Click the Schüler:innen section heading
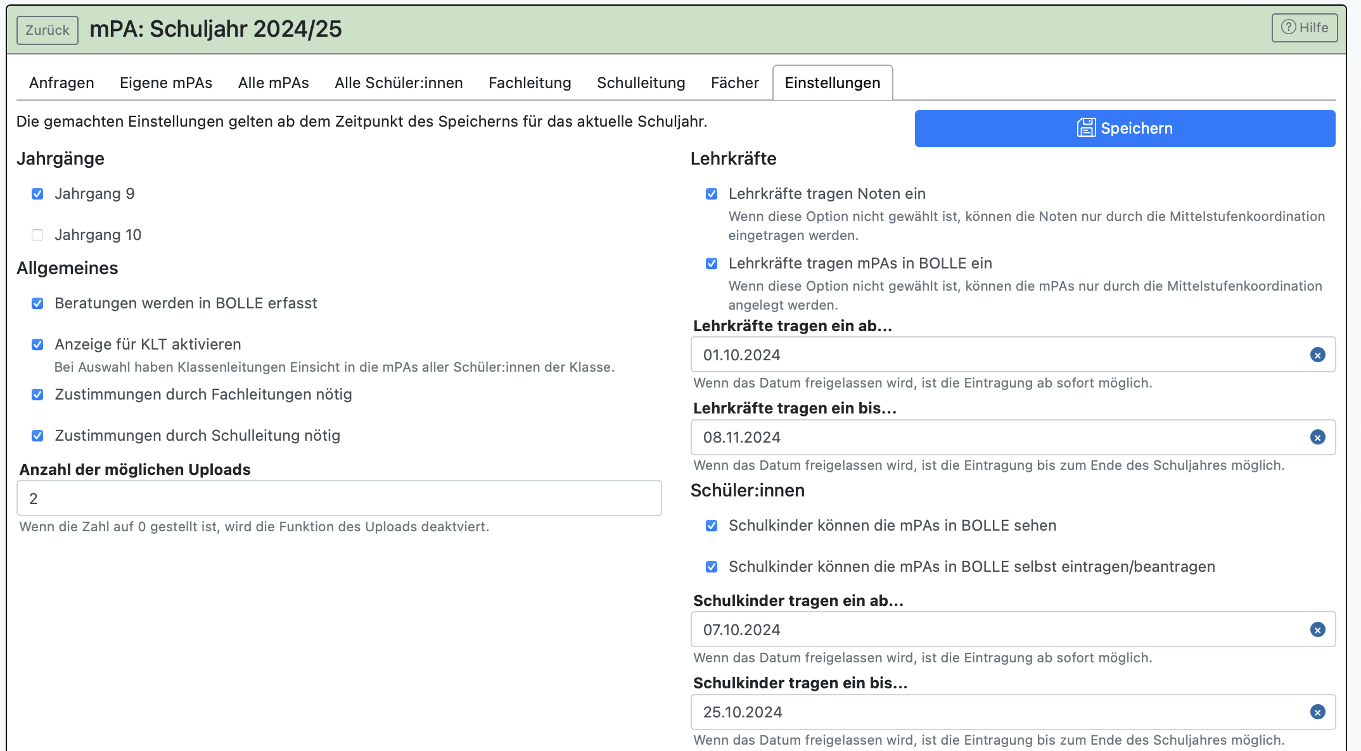The height and width of the screenshot is (751, 1361). tap(748, 490)
